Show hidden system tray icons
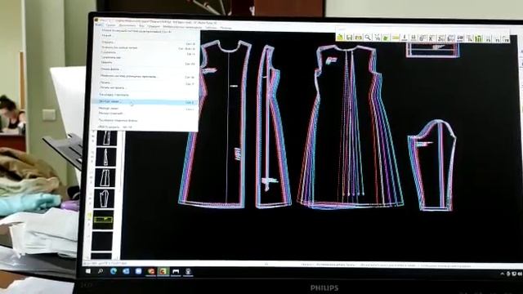 (502, 274)
